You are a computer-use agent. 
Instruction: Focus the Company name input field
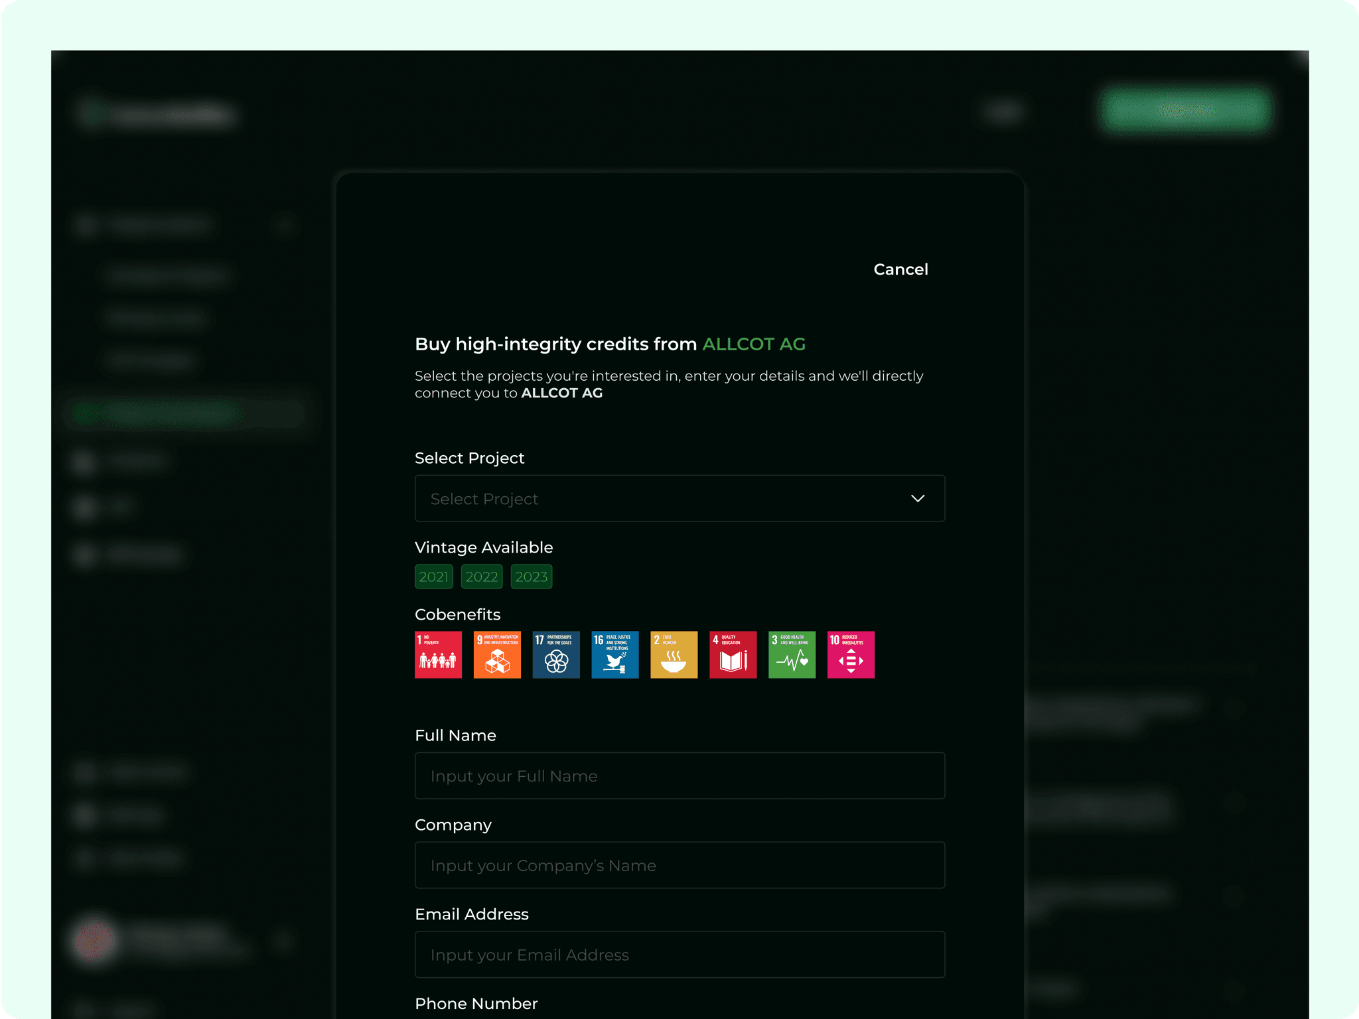(x=679, y=865)
